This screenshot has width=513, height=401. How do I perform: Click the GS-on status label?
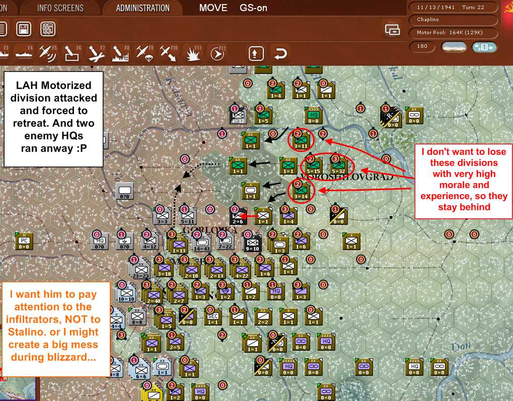coord(253,8)
